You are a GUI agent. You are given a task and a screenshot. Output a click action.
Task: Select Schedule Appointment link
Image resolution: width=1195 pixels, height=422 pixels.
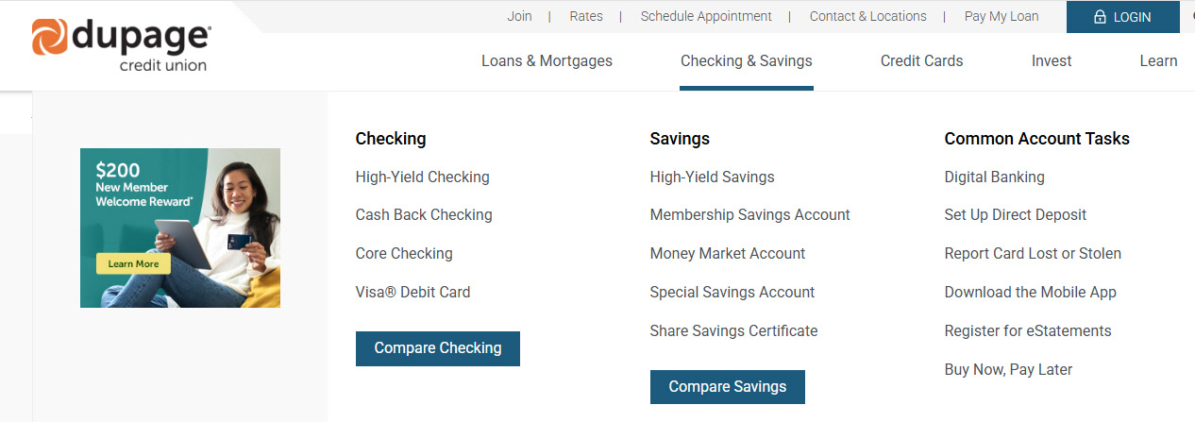pyautogui.click(x=706, y=16)
